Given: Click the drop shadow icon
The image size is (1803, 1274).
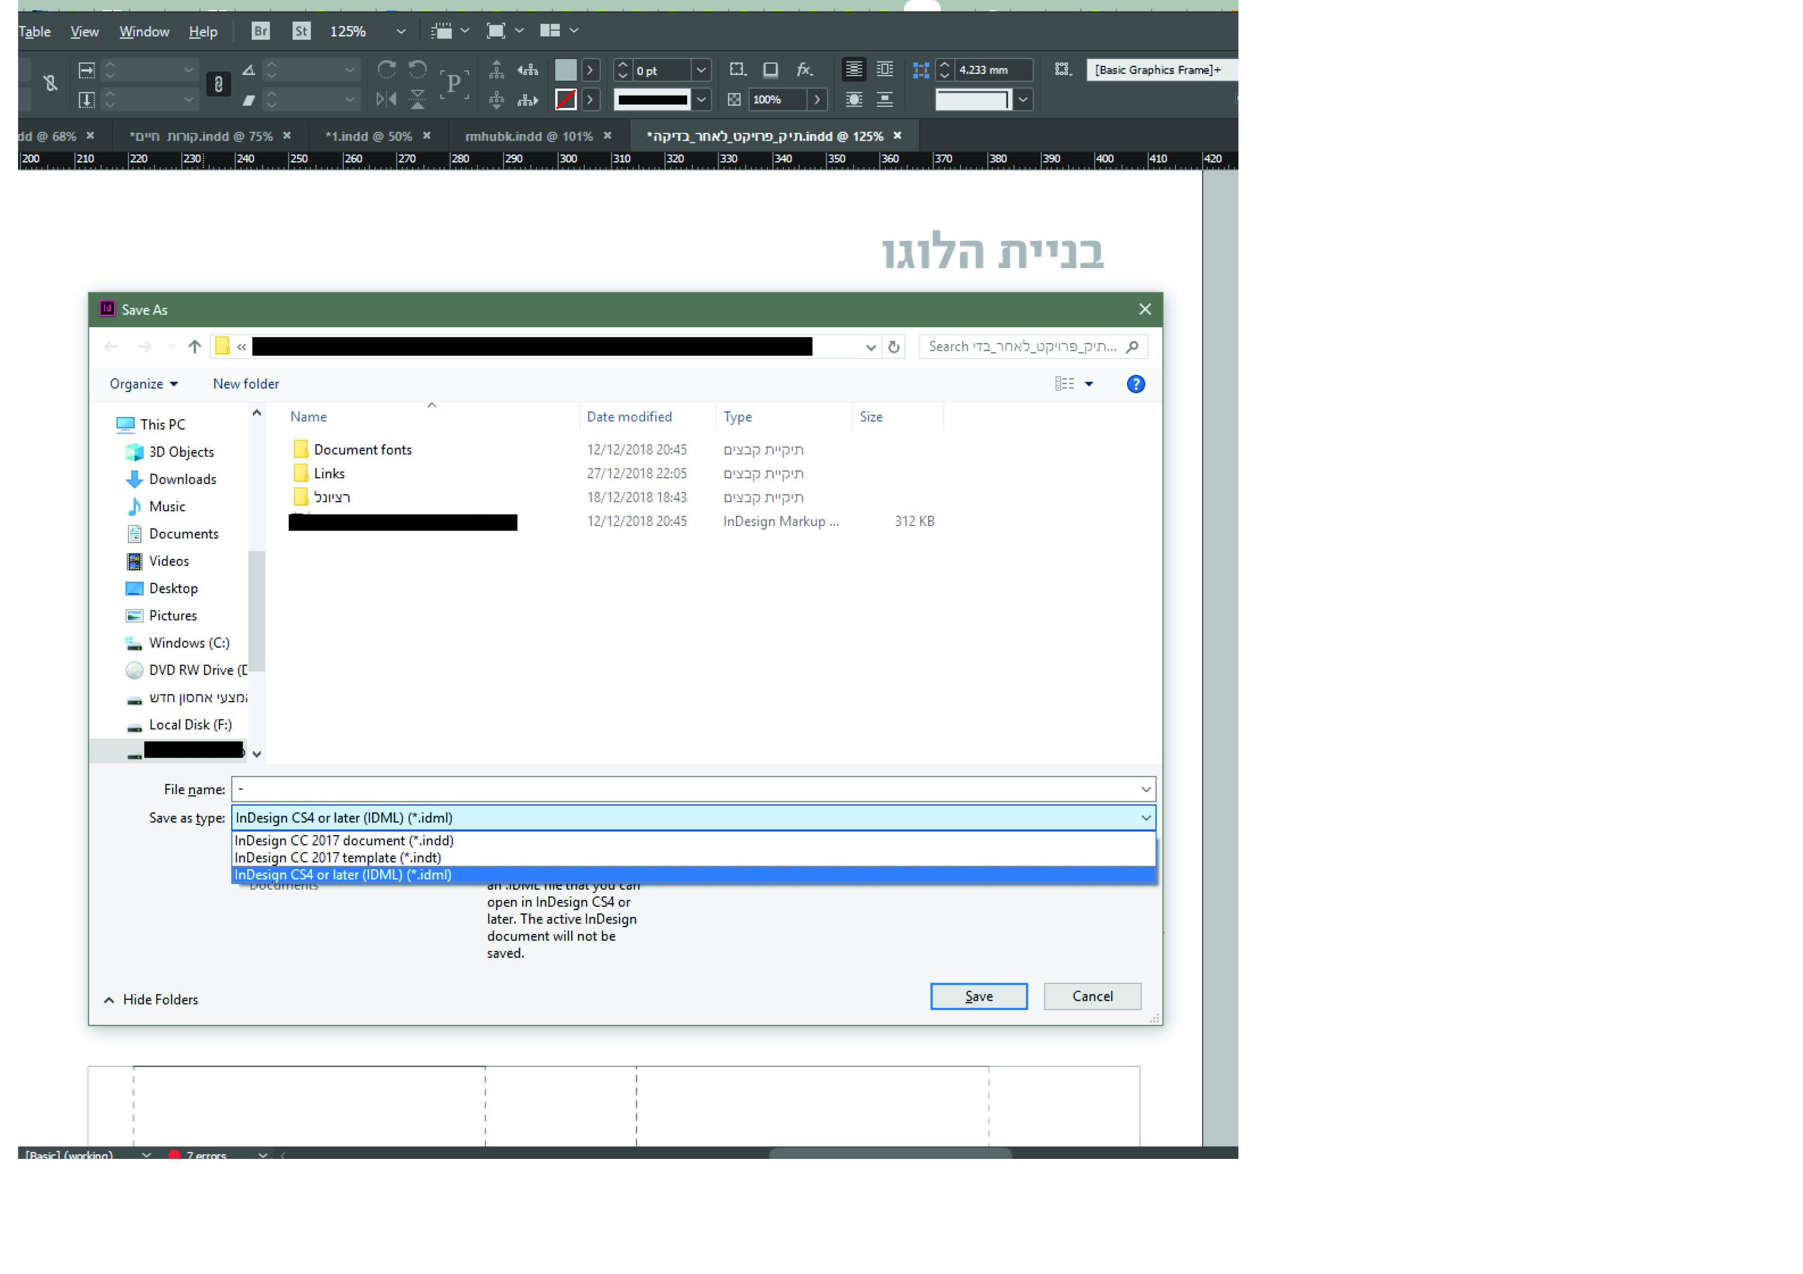Looking at the screenshot, I should click(770, 70).
